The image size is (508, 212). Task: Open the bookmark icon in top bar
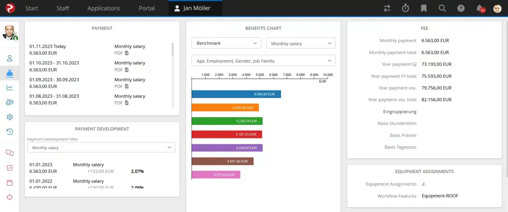pos(424,8)
